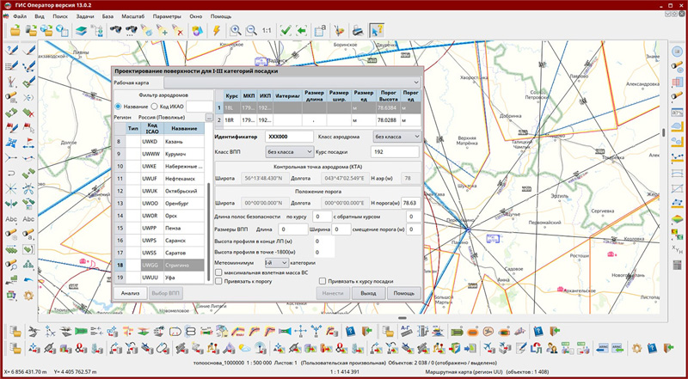Click the sun and cloud weather icon in bottom toolbar
688x379 pixels.
click(244, 348)
